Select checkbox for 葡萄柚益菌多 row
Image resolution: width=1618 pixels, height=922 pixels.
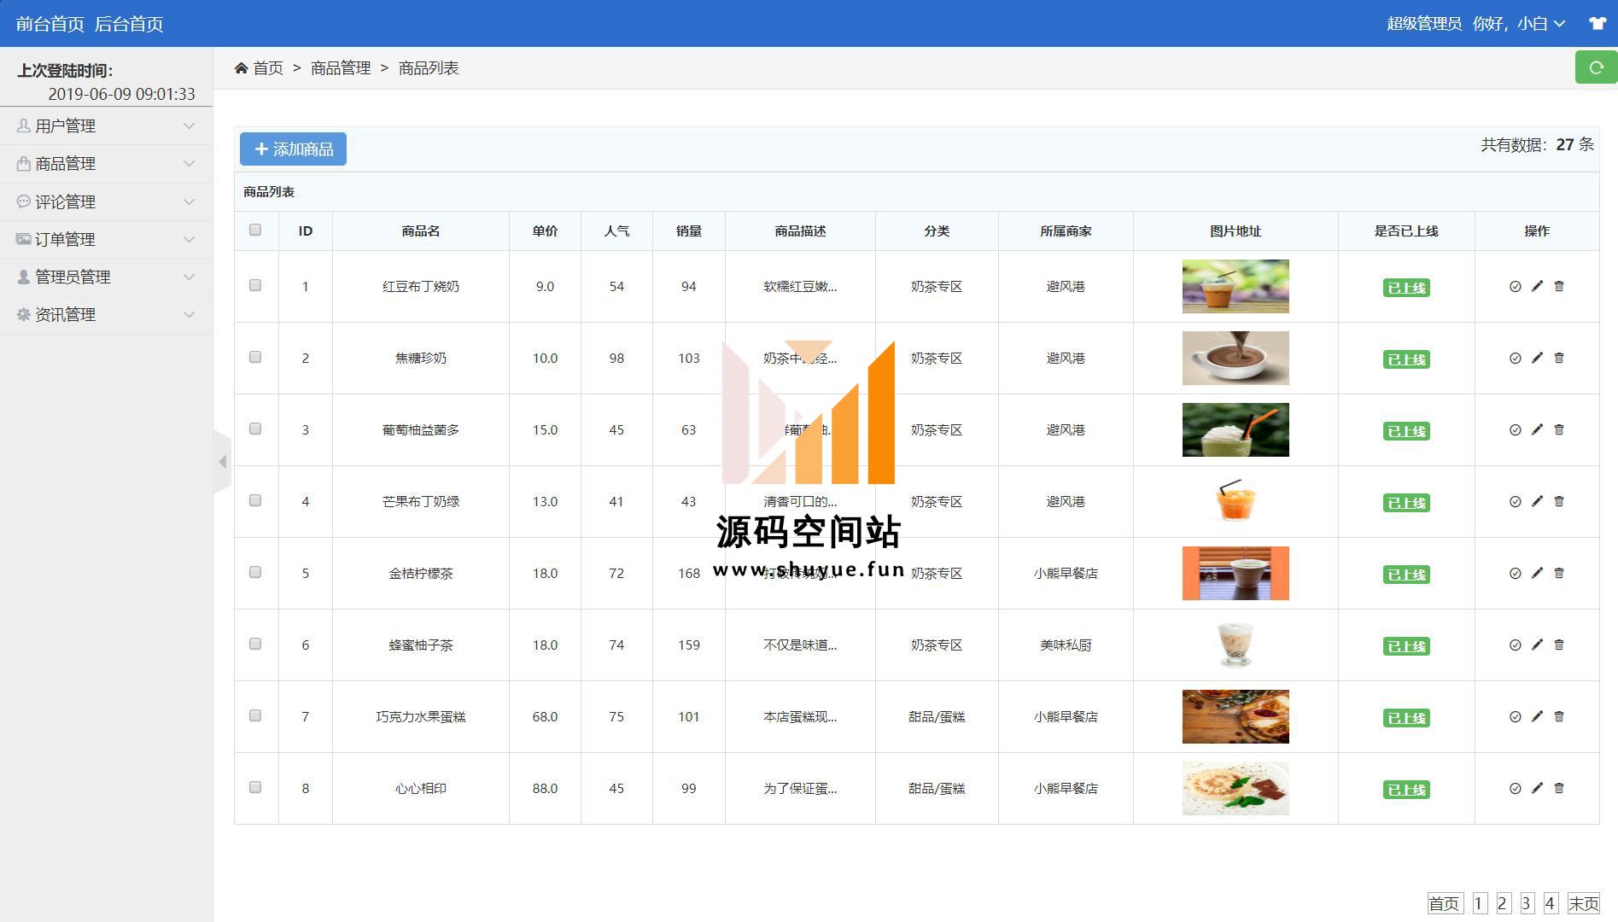255,429
